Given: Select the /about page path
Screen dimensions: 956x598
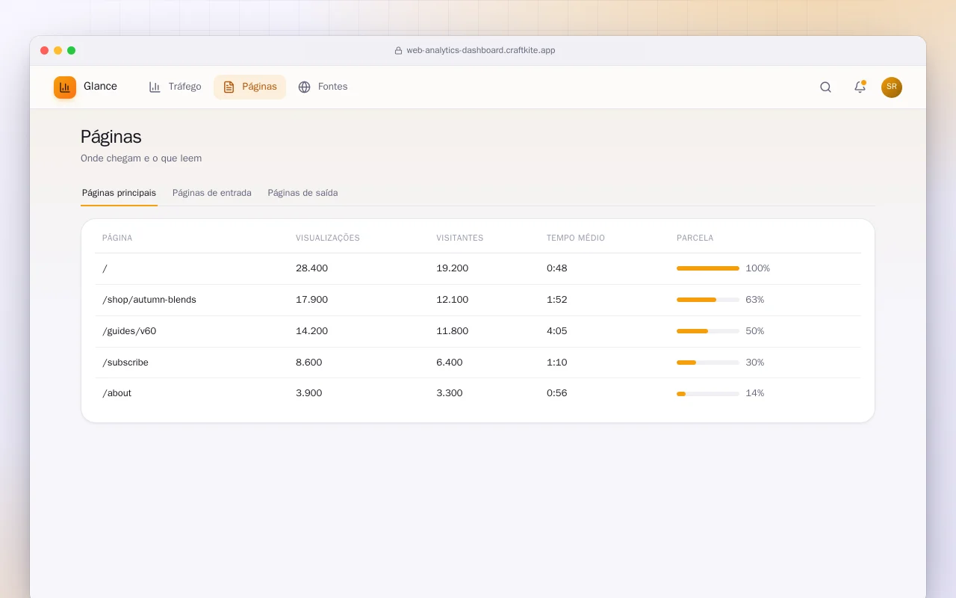Looking at the screenshot, I should click(x=117, y=393).
